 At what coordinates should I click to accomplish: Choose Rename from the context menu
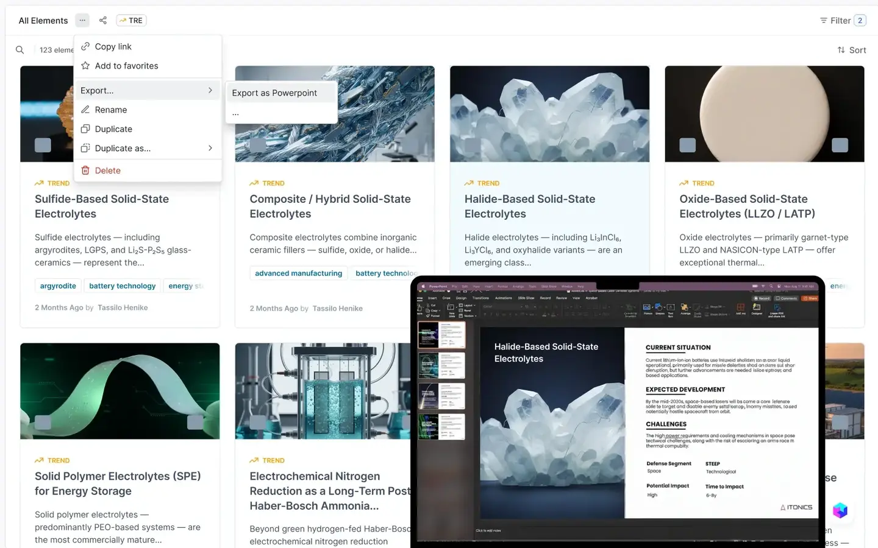[148, 110]
